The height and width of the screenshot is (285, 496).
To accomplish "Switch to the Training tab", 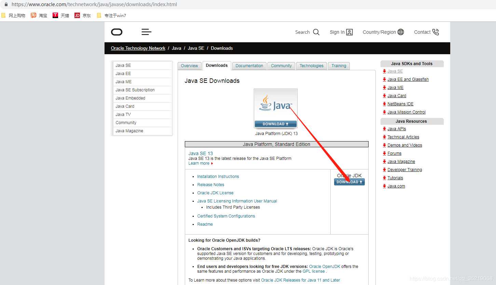I will pyautogui.click(x=339, y=66).
